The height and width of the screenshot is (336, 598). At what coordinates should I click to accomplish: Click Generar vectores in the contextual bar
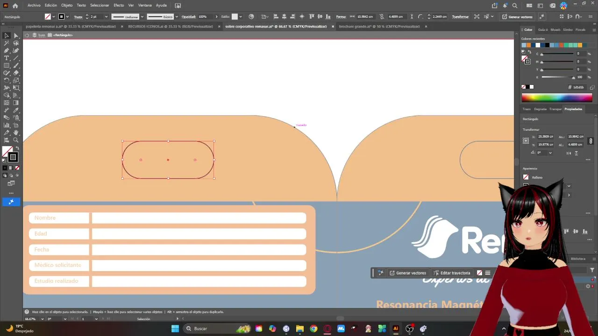click(408, 273)
